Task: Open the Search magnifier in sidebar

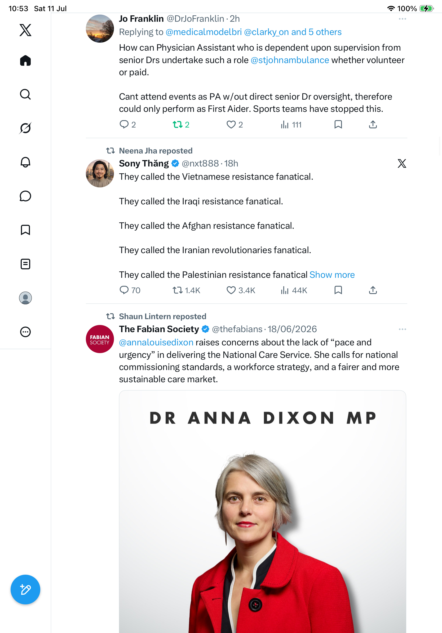Action: 25,94
